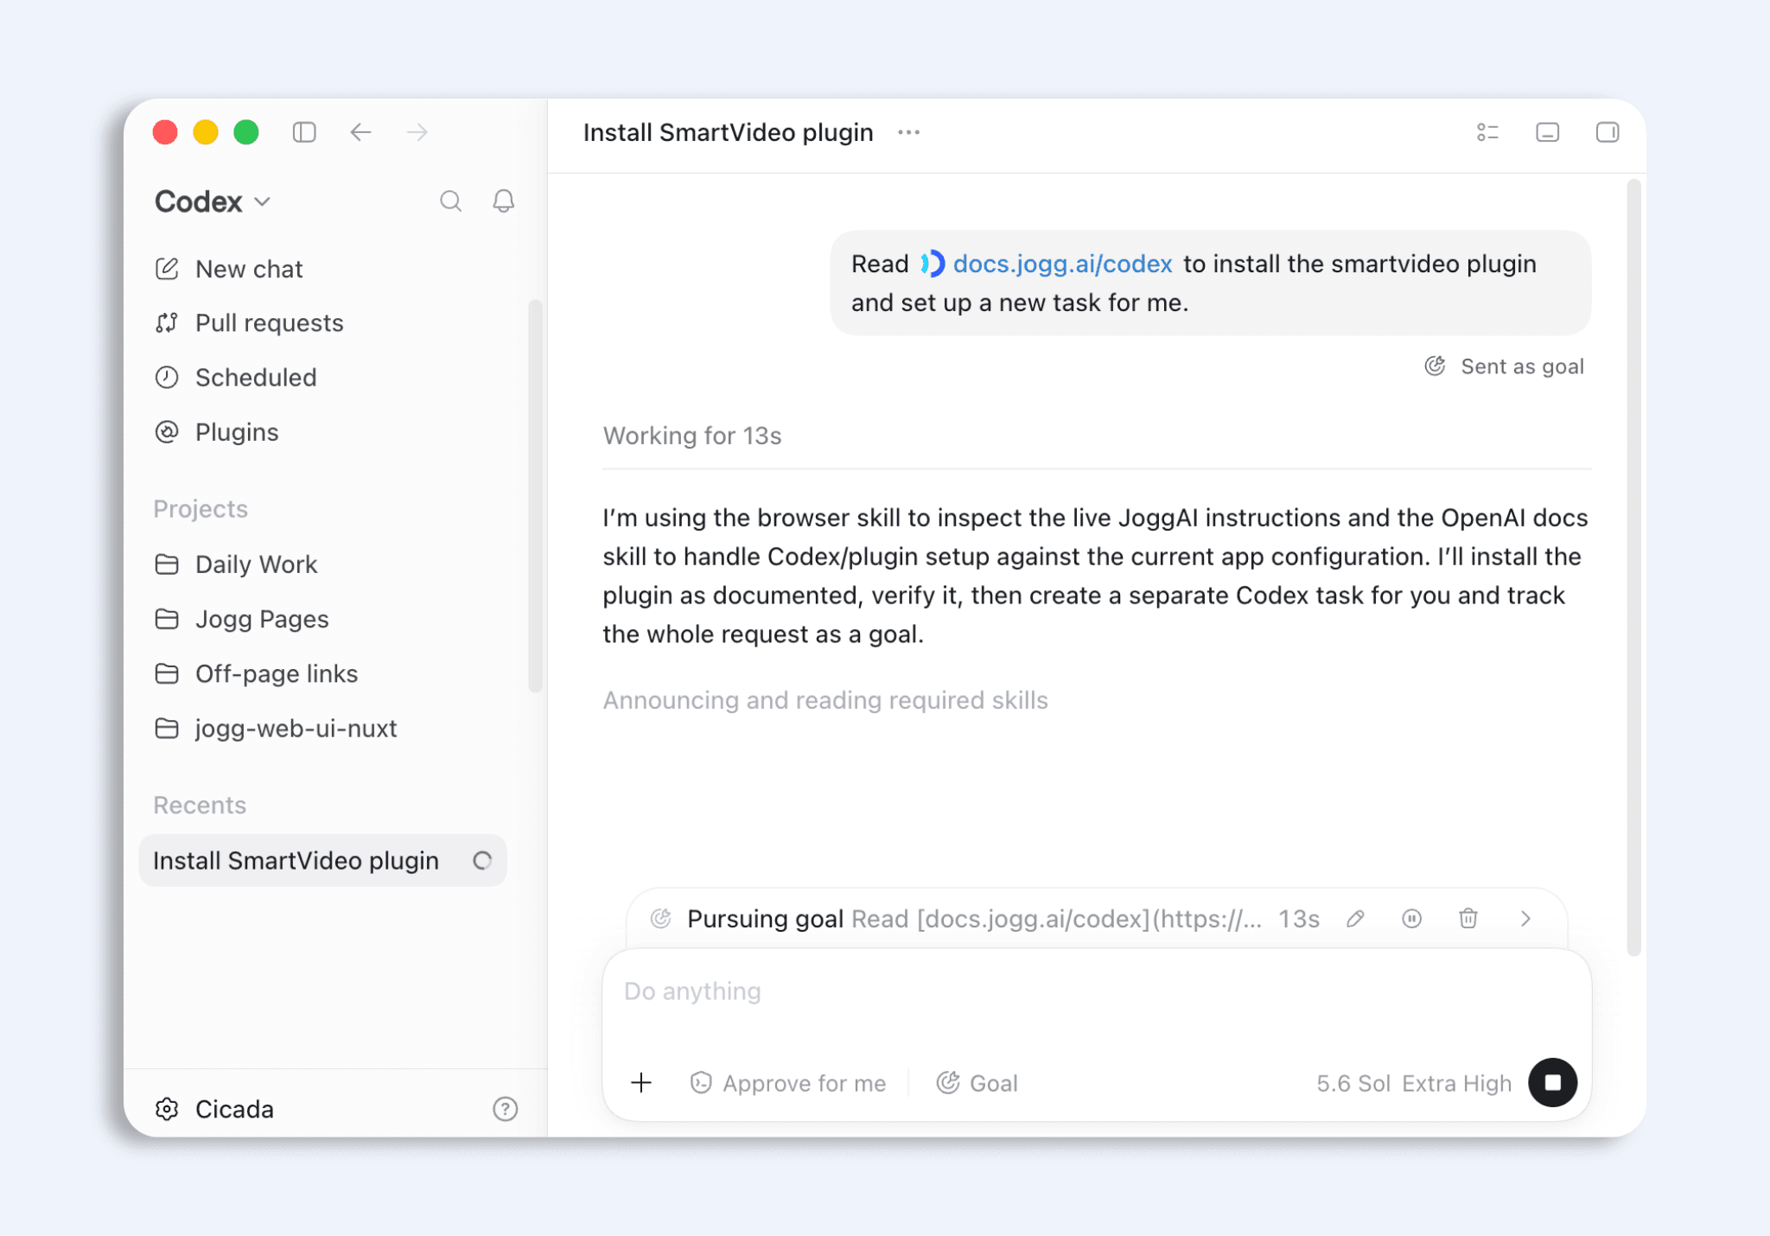Click the Install SmartVideo plugin title

coord(728,132)
